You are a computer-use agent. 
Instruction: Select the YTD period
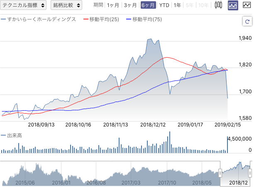tap(164, 5)
